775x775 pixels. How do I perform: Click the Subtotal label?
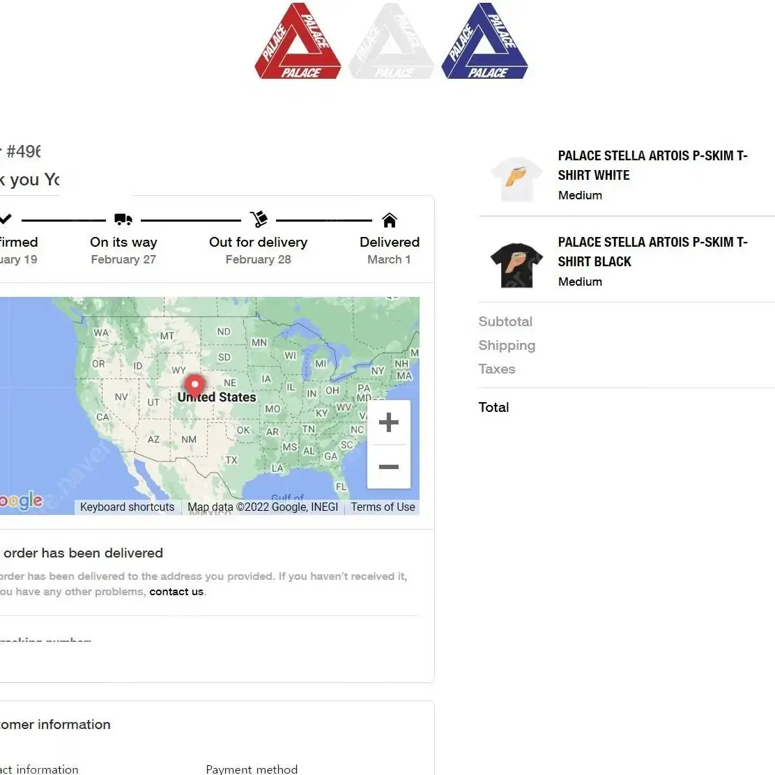pyautogui.click(x=505, y=322)
